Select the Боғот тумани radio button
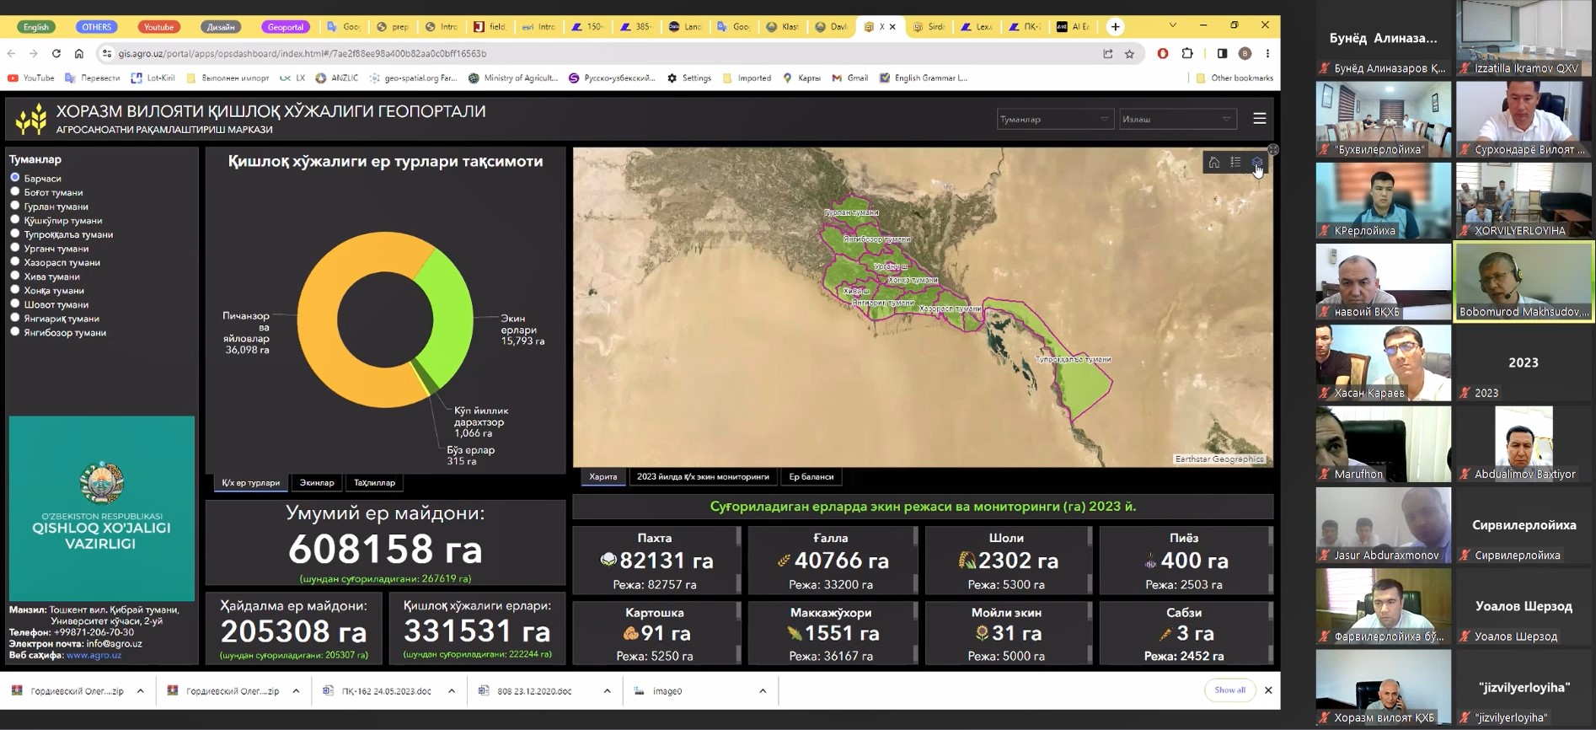Viewport: 1596px width, 730px height. (15, 192)
